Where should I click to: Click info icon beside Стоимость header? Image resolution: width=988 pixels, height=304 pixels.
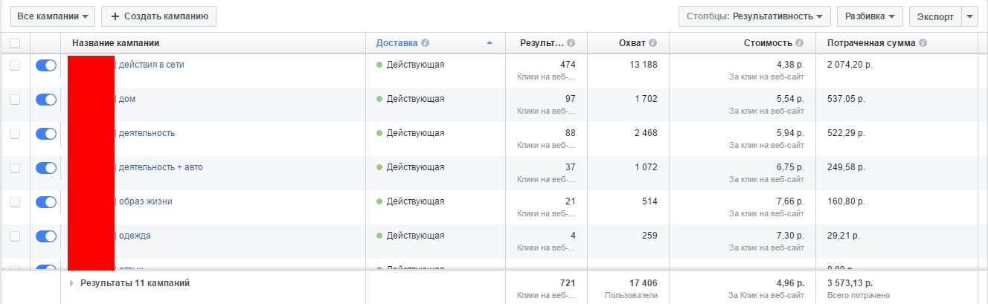[x=799, y=43]
